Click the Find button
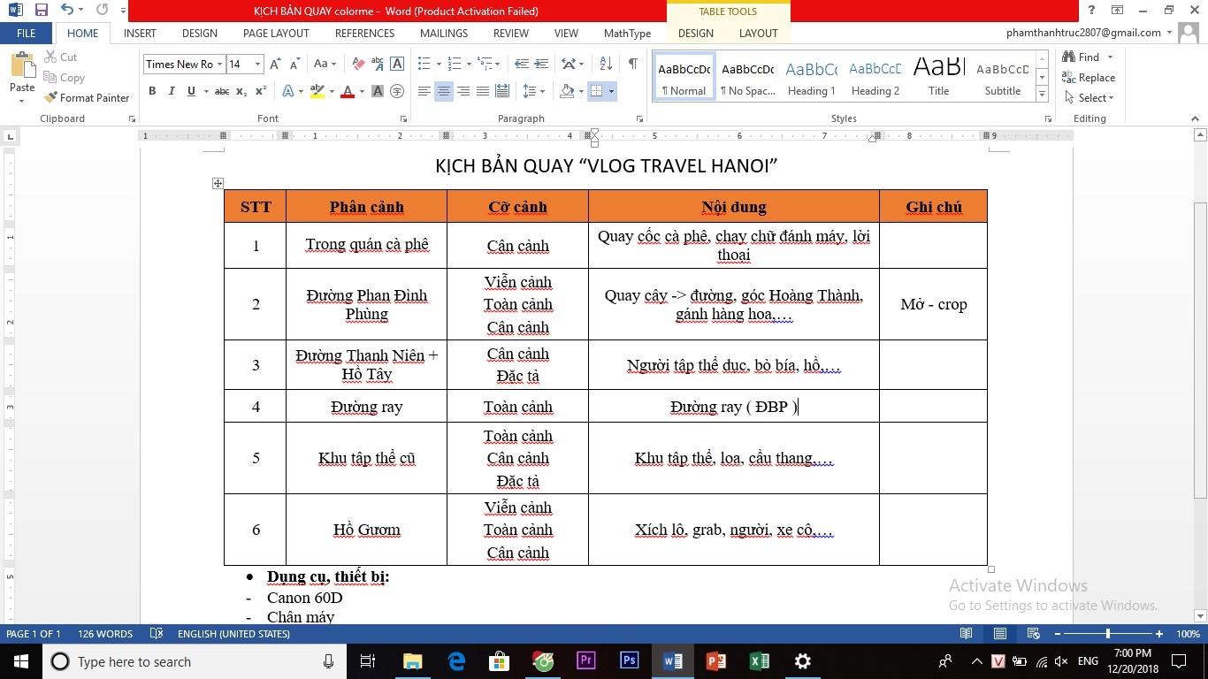The height and width of the screenshot is (679, 1208). click(x=1081, y=57)
